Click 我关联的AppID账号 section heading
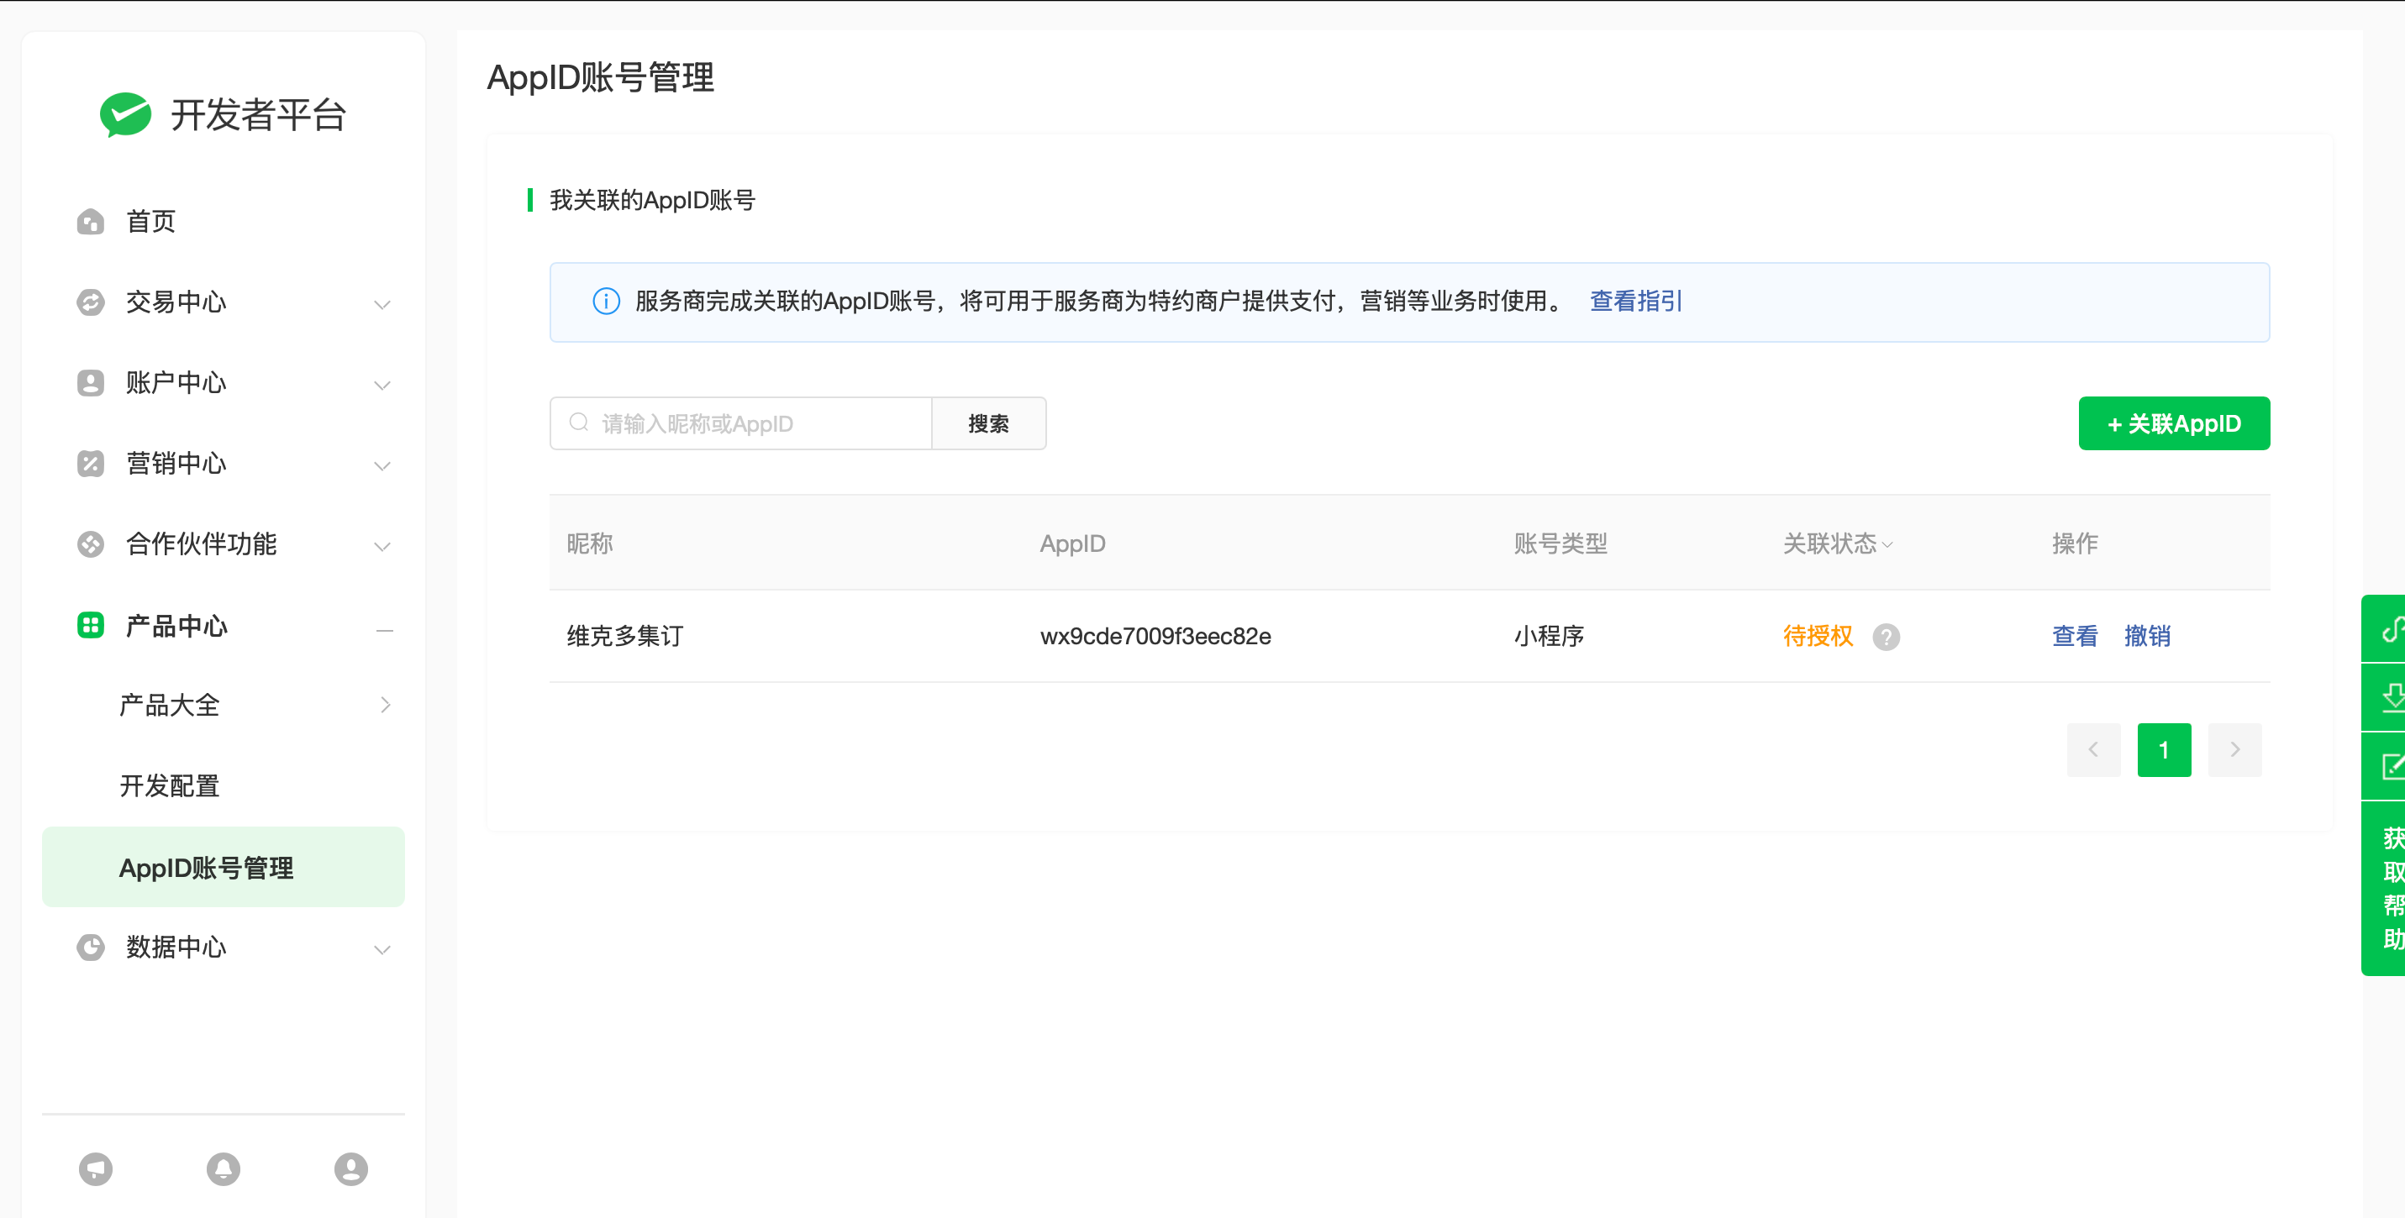This screenshot has height=1218, width=2405. tap(651, 200)
